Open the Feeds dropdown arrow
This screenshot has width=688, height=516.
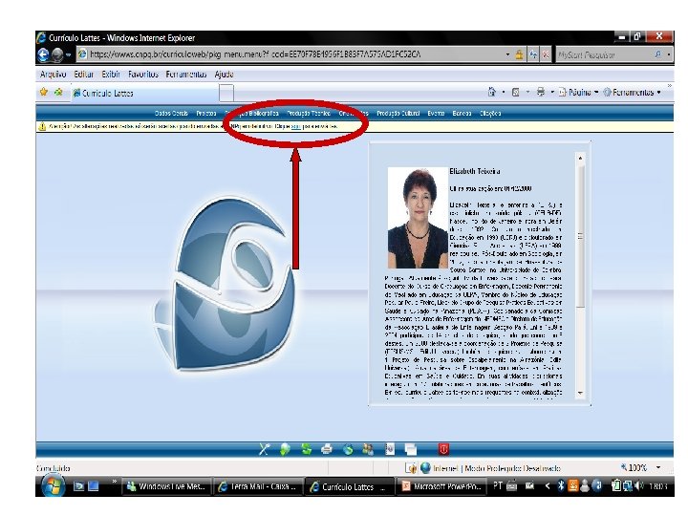(x=527, y=92)
